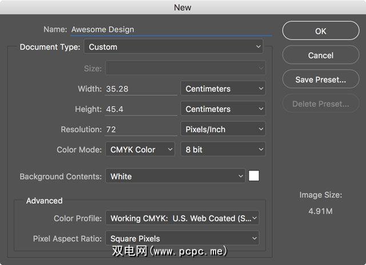Open the Height units dropdown
Viewport: 366px width, 265px height.
click(223, 109)
